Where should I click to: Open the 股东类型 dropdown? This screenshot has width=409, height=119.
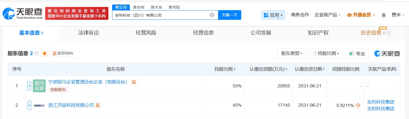pos(291,53)
